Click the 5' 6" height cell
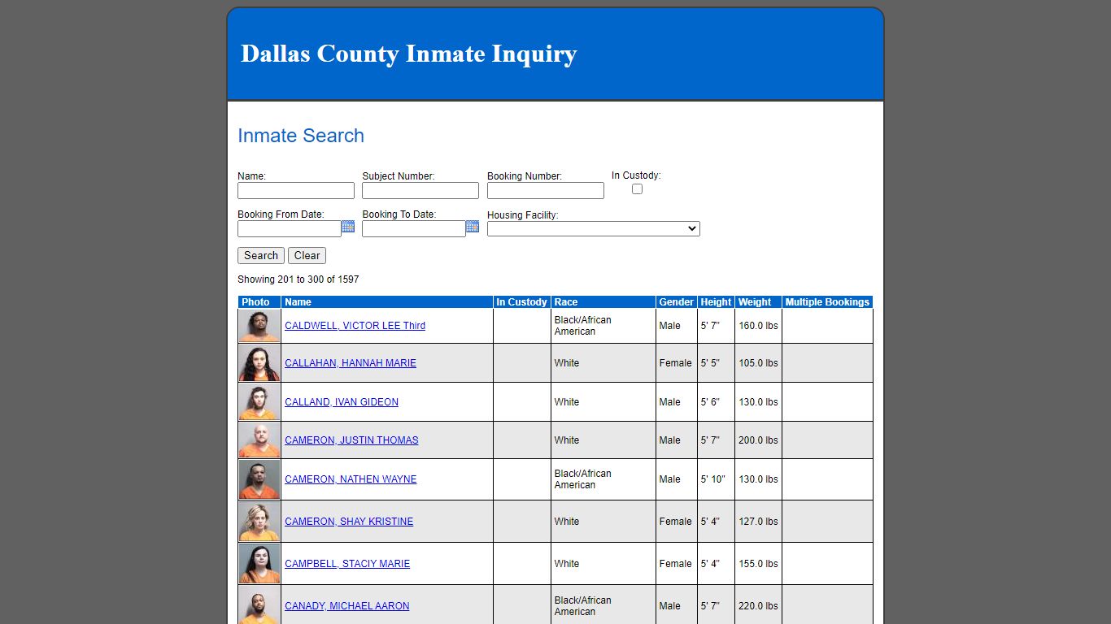 [716, 402]
